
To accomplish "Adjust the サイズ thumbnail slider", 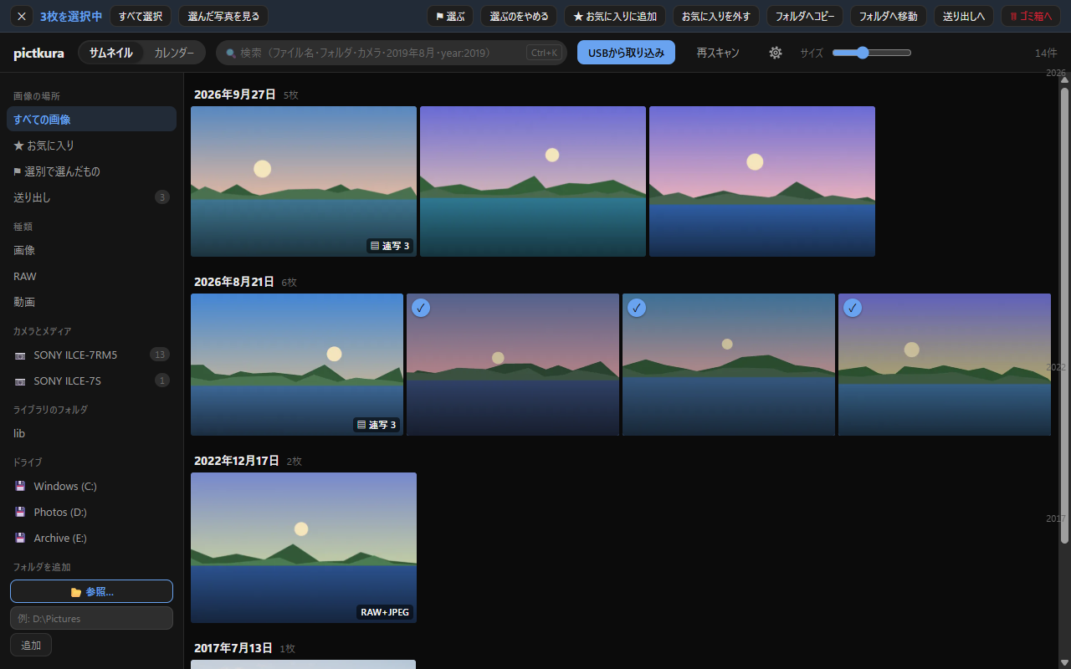I will point(872,53).
